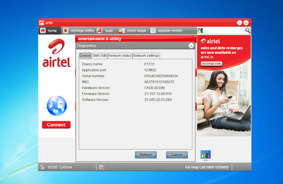Click the recharge online red arrow icon

(x=65, y=31)
